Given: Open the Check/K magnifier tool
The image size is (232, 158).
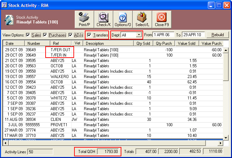Looking at the screenshot, I should coord(104,19).
